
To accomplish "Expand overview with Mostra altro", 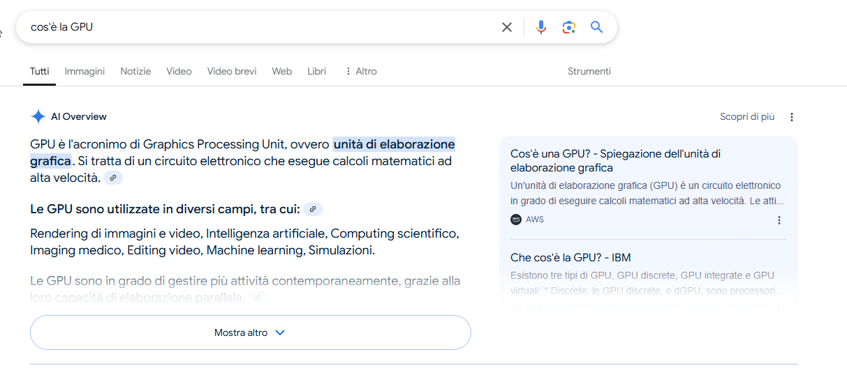I will (x=251, y=332).
